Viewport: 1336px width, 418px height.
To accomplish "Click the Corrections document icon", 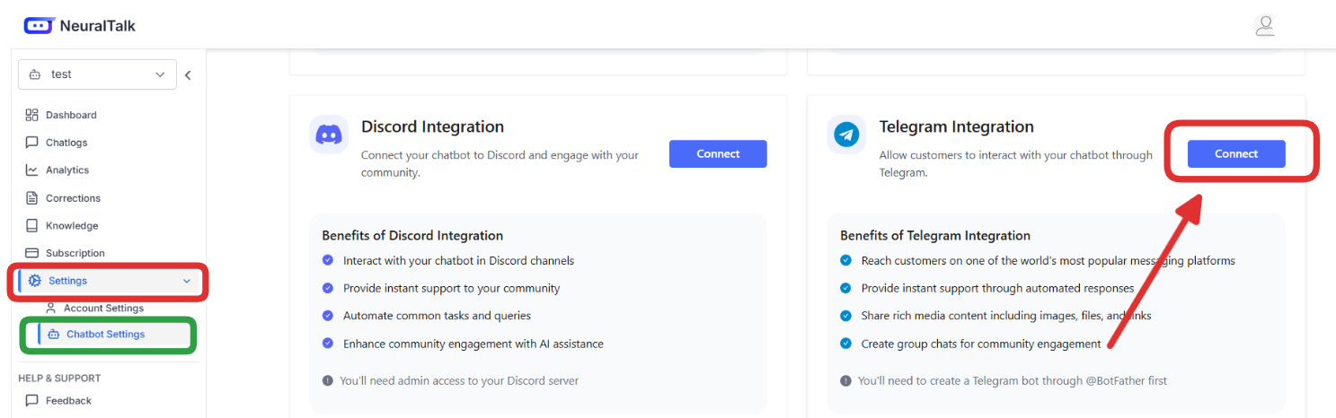I will (32, 198).
